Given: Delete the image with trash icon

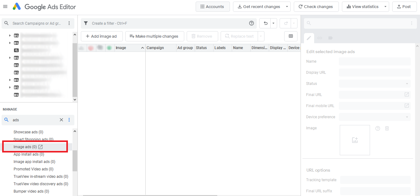Looking at the screenshot, I should 387,128.
